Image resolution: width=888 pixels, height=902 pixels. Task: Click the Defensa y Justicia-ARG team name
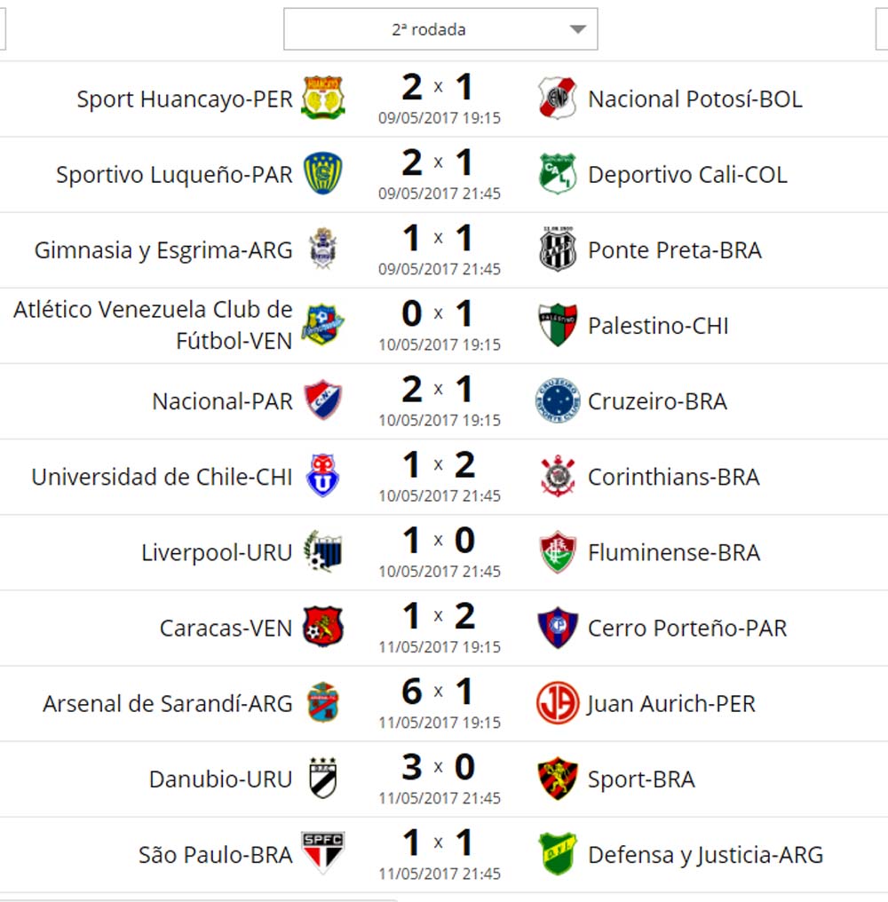[x=705, y=855]
